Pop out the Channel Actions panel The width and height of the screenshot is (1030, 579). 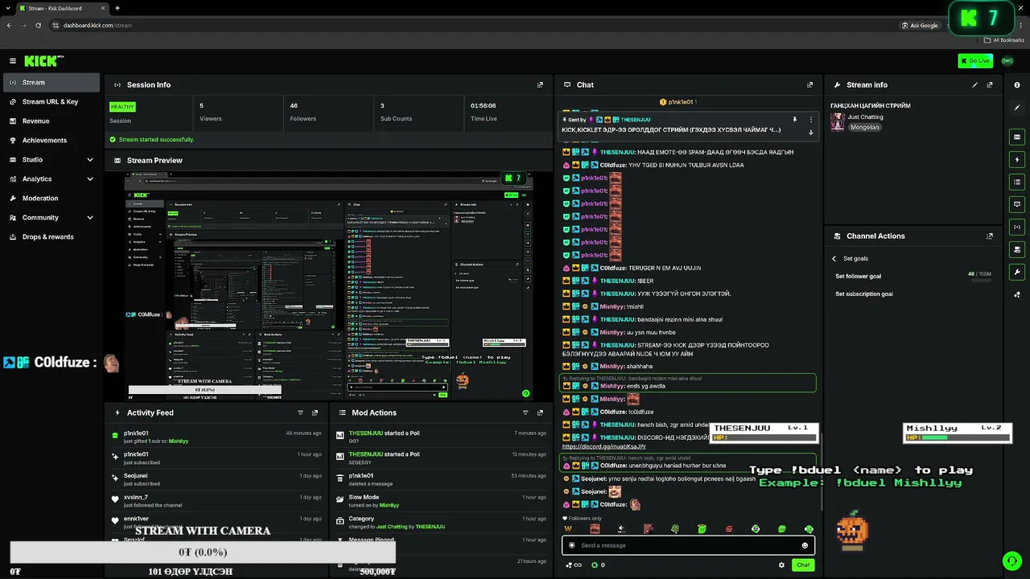(990, 236)
